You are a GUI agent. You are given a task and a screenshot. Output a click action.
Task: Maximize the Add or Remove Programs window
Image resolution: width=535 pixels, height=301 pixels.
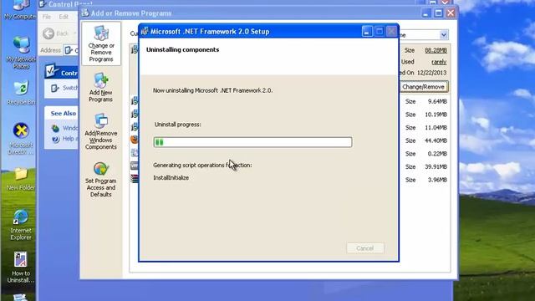(x=438, y=13)
